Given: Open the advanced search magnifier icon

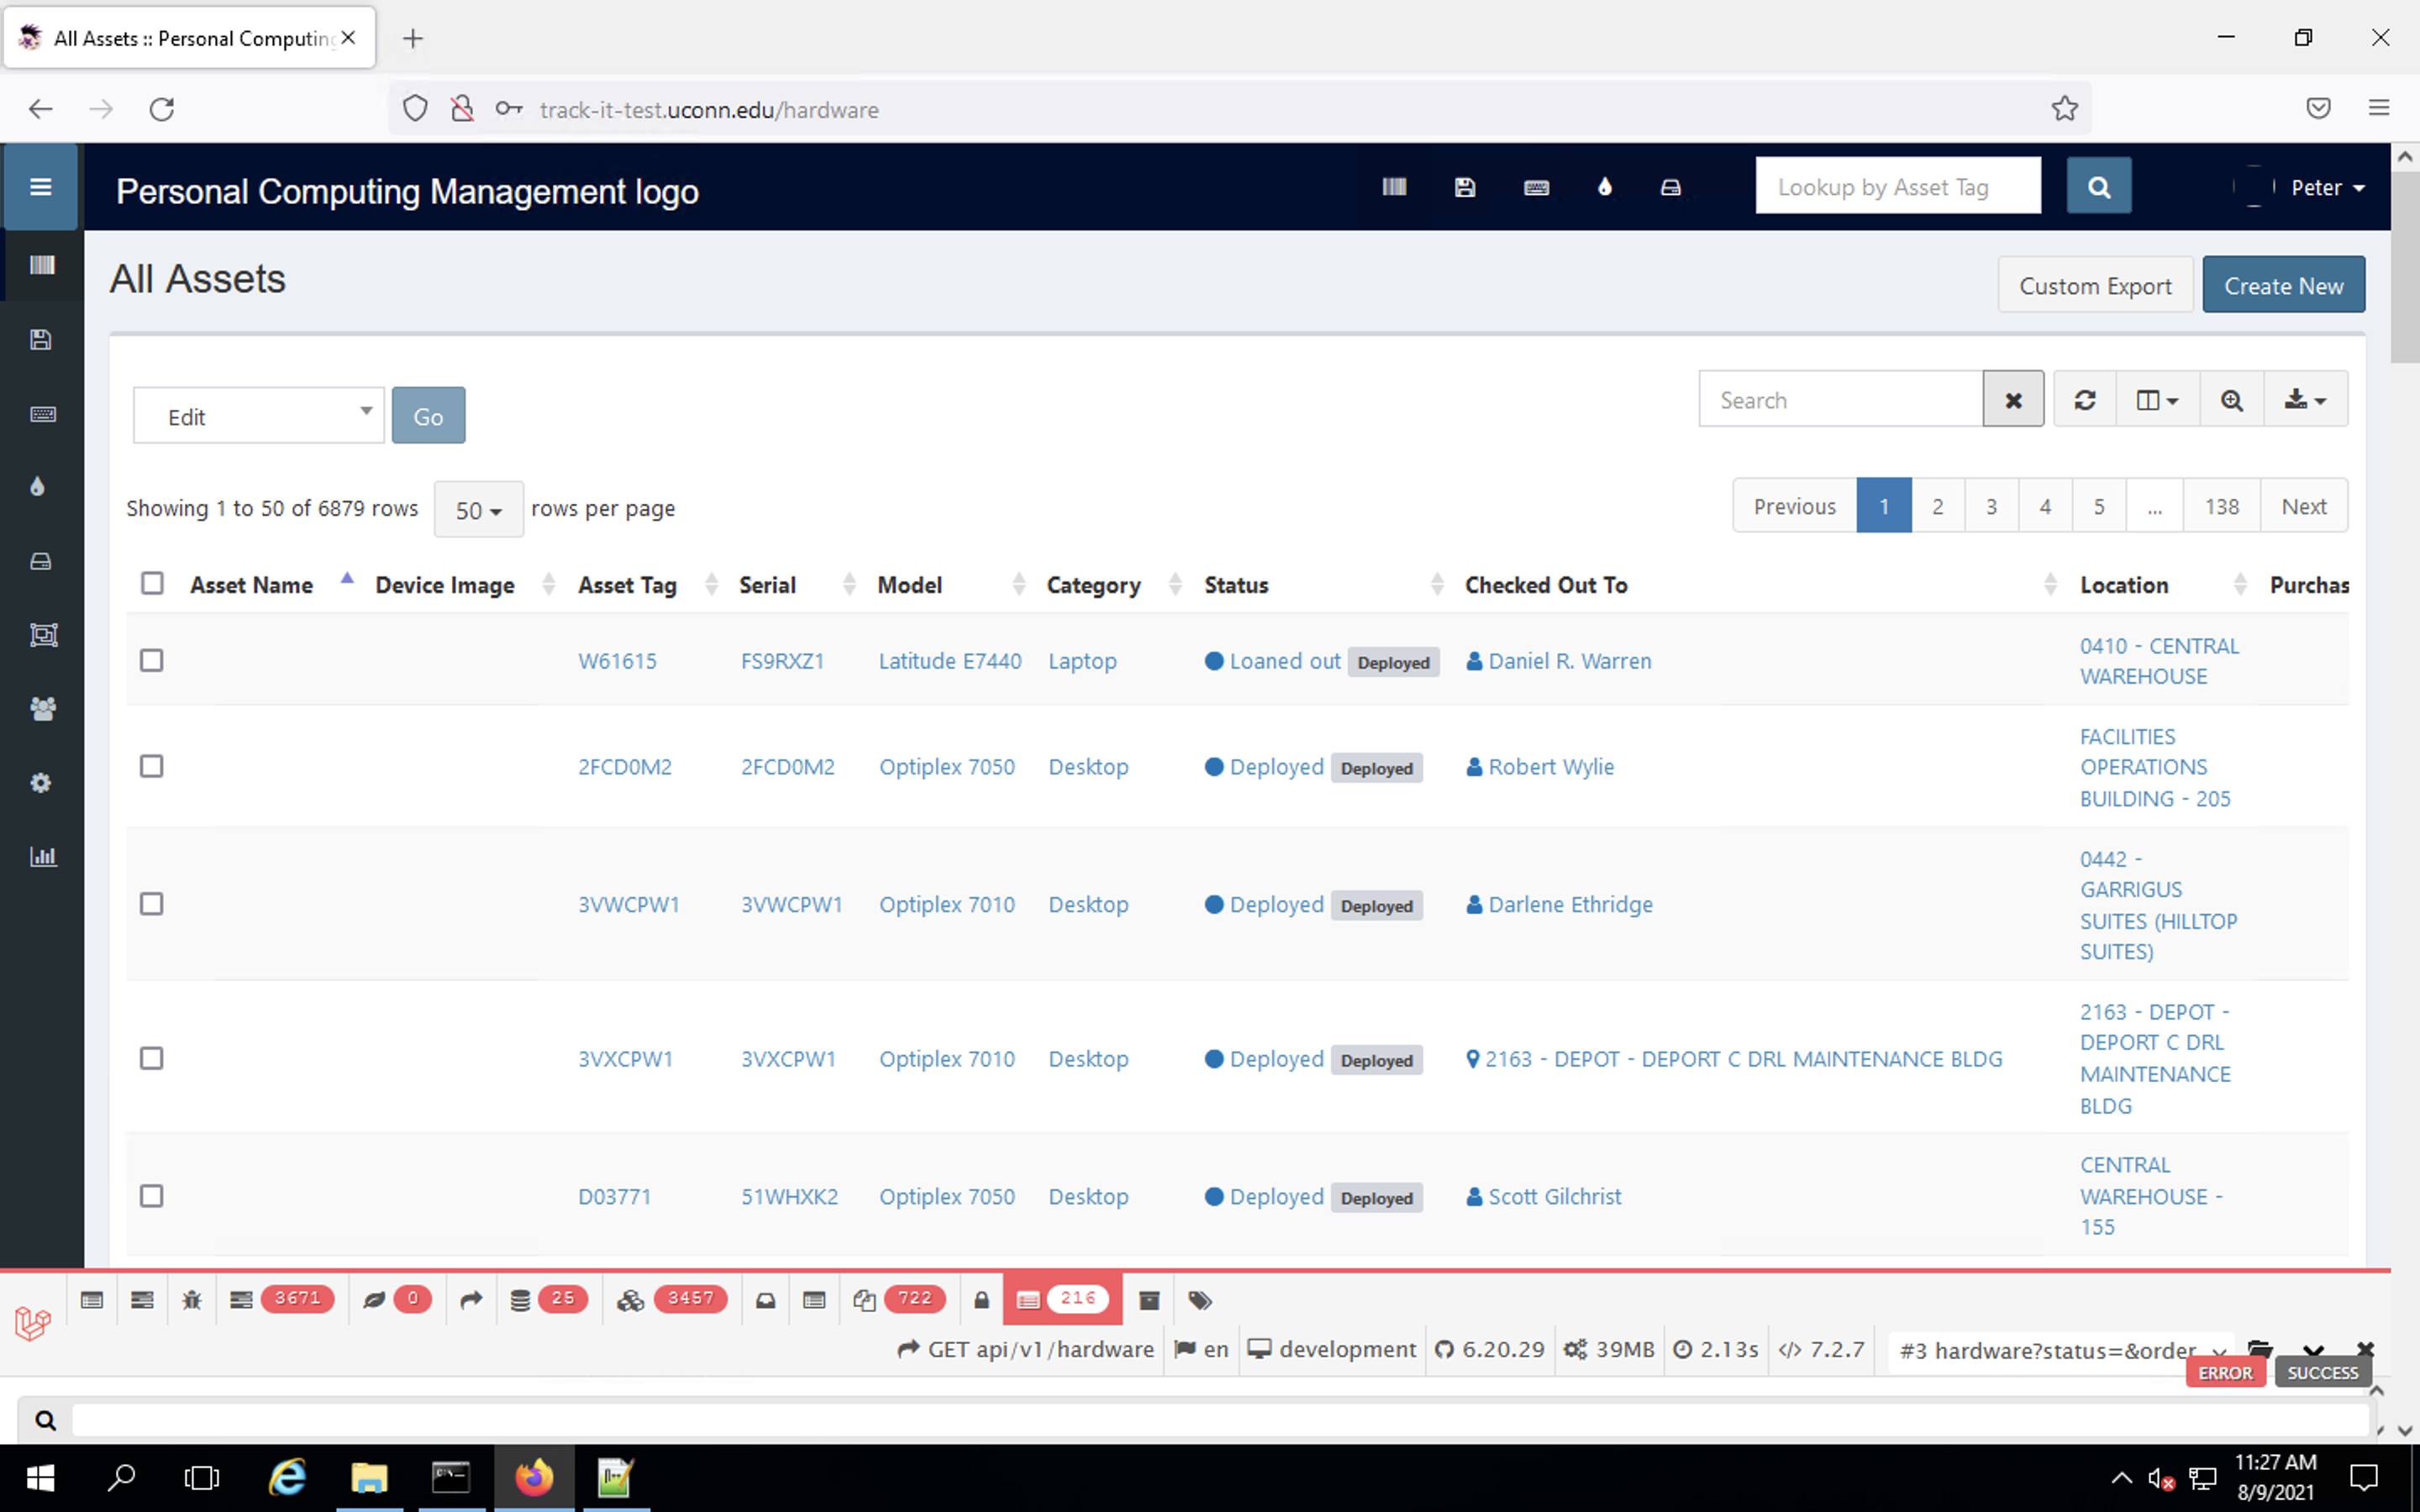Looking at the screenshot, I should point(2232,400).
